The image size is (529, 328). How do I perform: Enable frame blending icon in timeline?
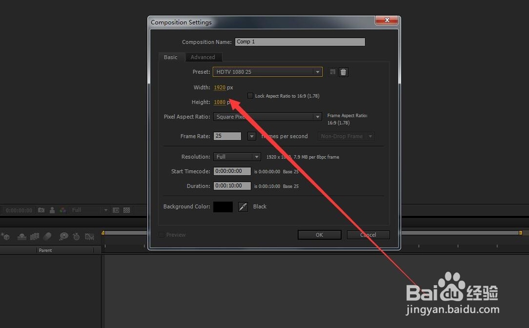click(34, 236)
